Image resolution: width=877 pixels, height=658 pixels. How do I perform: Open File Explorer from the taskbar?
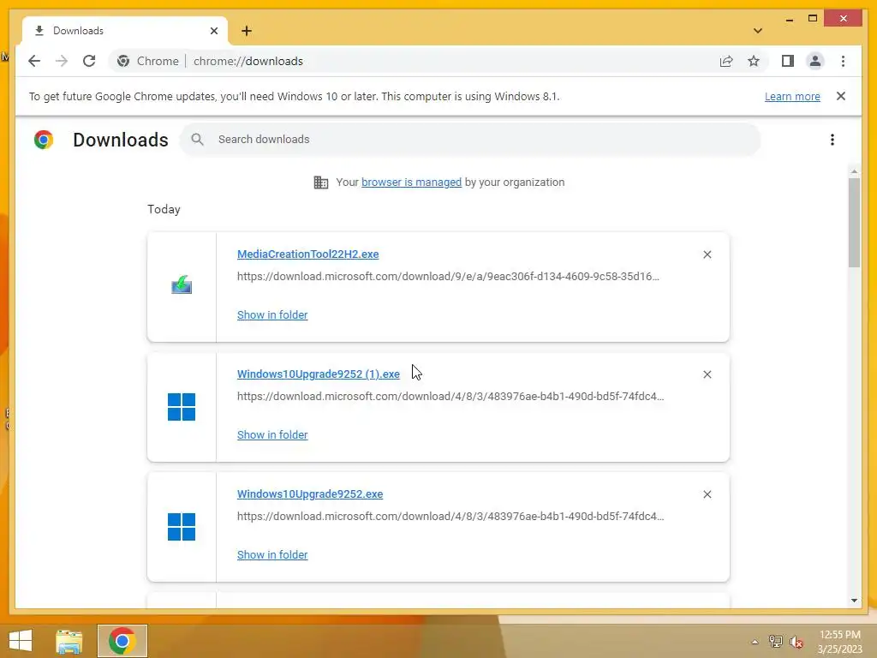click(69, 641)
